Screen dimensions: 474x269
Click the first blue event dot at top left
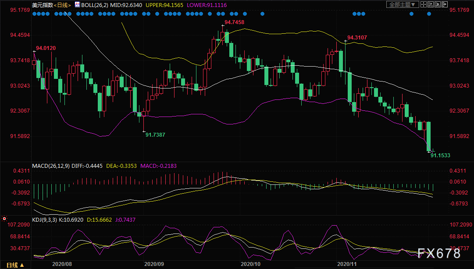(x=34, y=14)
